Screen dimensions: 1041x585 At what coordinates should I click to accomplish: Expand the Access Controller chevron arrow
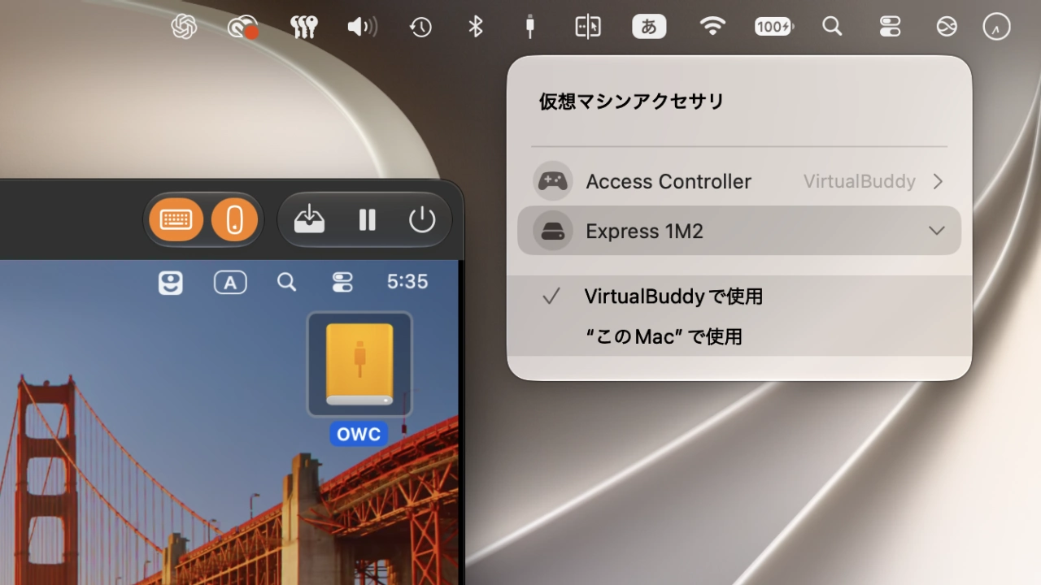pyautogui.click(x=938, y=181)
